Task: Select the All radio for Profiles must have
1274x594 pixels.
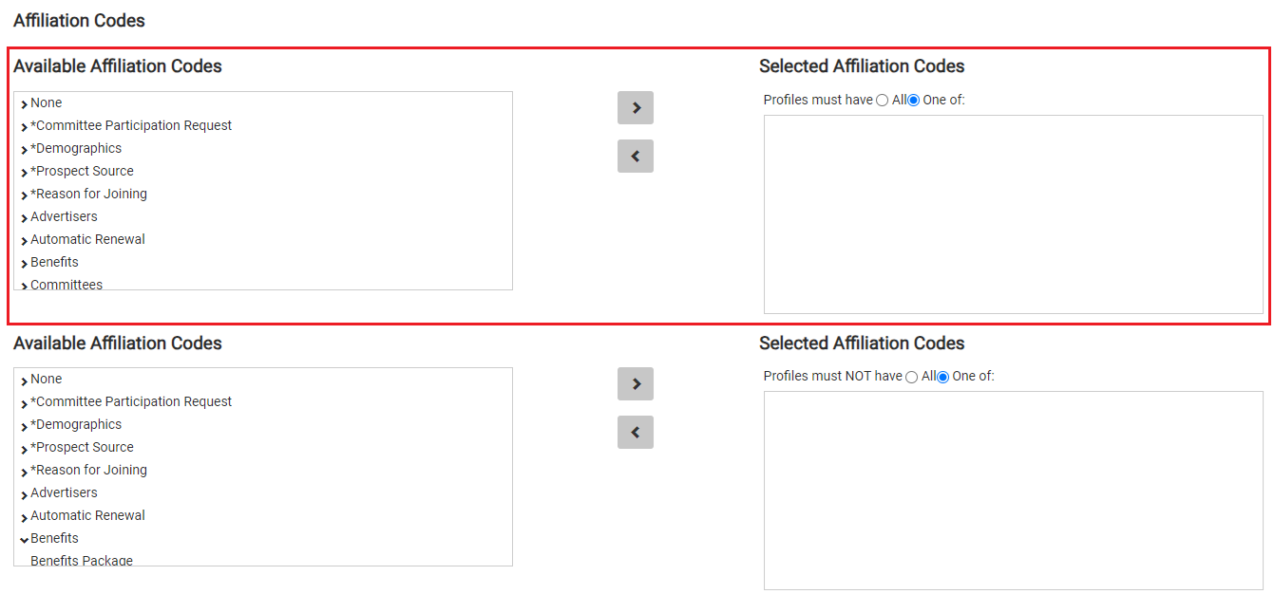Action: (882, 100)
